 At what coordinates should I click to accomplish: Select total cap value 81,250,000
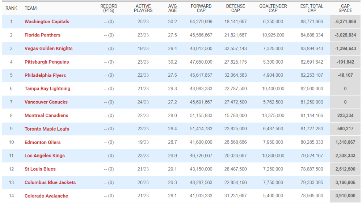(x=312, y=102)
